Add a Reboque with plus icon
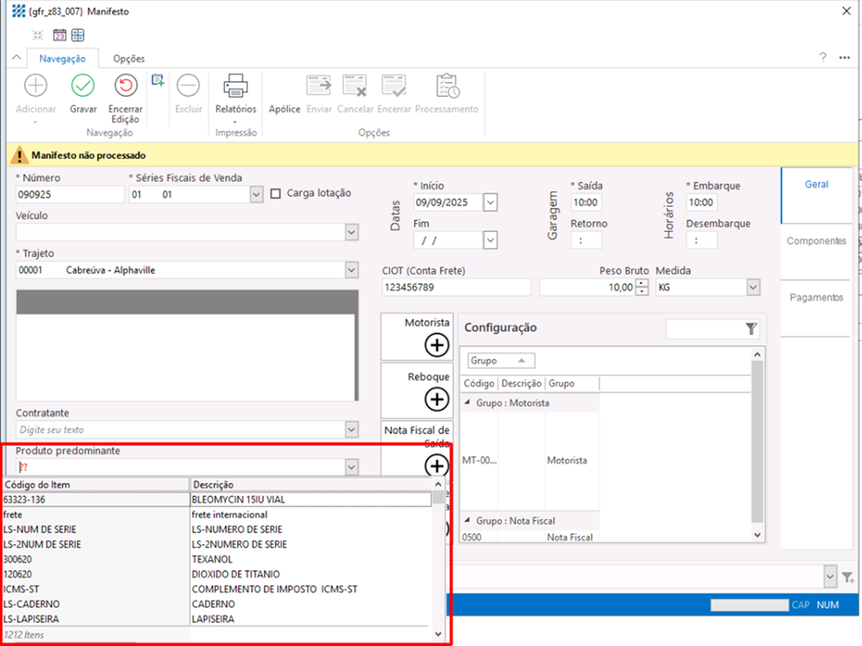The height and width of the screenshot is (646, 862). coord(437,398)
